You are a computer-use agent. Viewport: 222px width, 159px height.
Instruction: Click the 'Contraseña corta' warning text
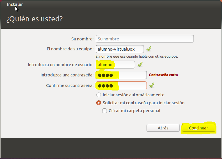click(163, 75)
